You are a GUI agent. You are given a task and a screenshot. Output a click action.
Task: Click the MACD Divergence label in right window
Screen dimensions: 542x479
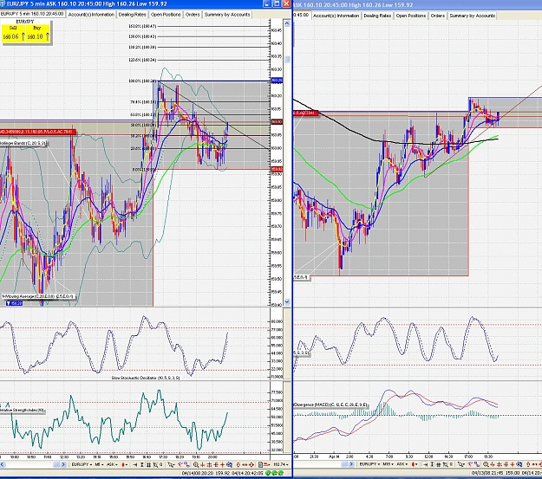coord(330,405)
